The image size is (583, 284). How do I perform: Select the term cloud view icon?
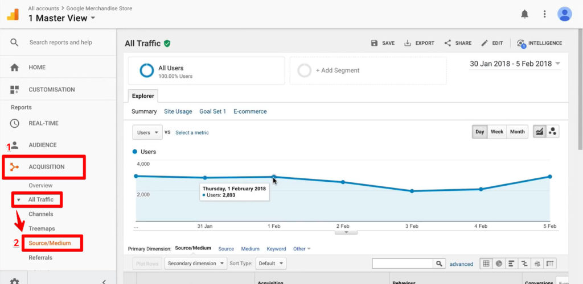(537, 264)
